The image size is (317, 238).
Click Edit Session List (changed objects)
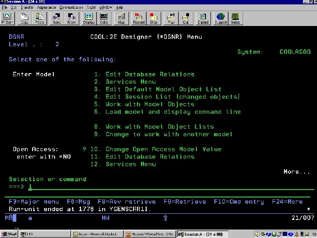pyautogui.click(x=167, y=97)
